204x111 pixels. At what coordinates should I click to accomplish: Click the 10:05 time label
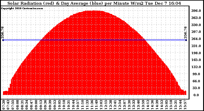(x=59, y=105)
